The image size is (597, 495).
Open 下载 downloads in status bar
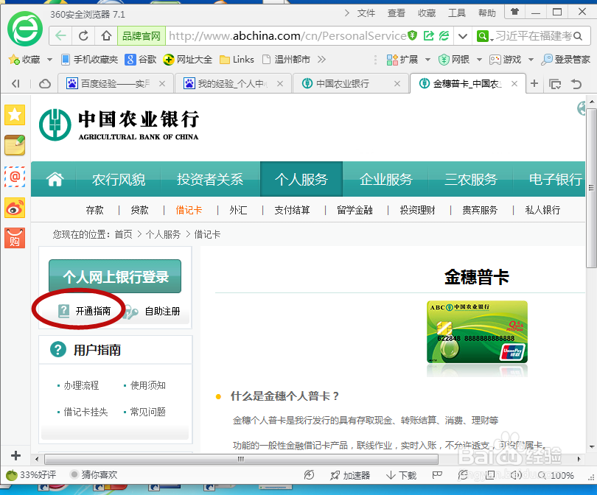point(401,475)
